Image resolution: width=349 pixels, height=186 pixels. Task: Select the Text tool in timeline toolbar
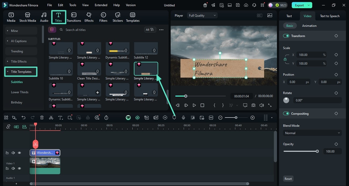click(x=60, y=118)
